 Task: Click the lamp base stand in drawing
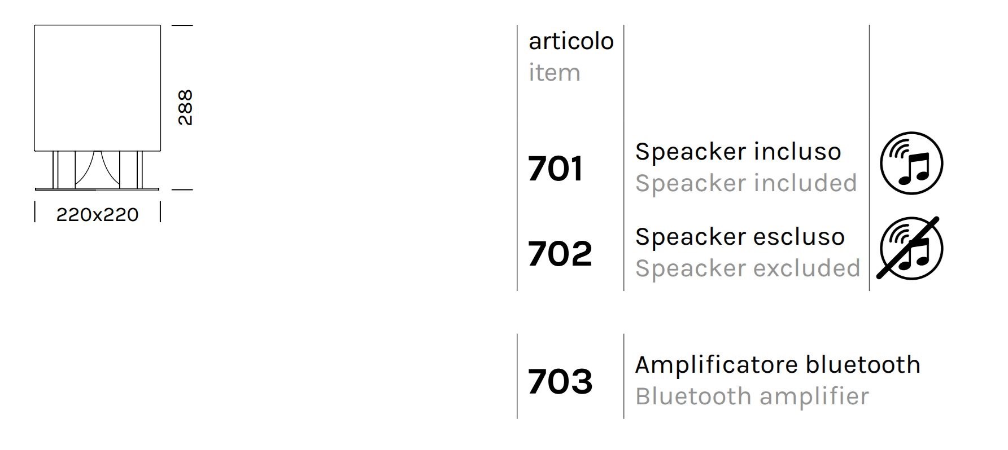coord(97,171)
